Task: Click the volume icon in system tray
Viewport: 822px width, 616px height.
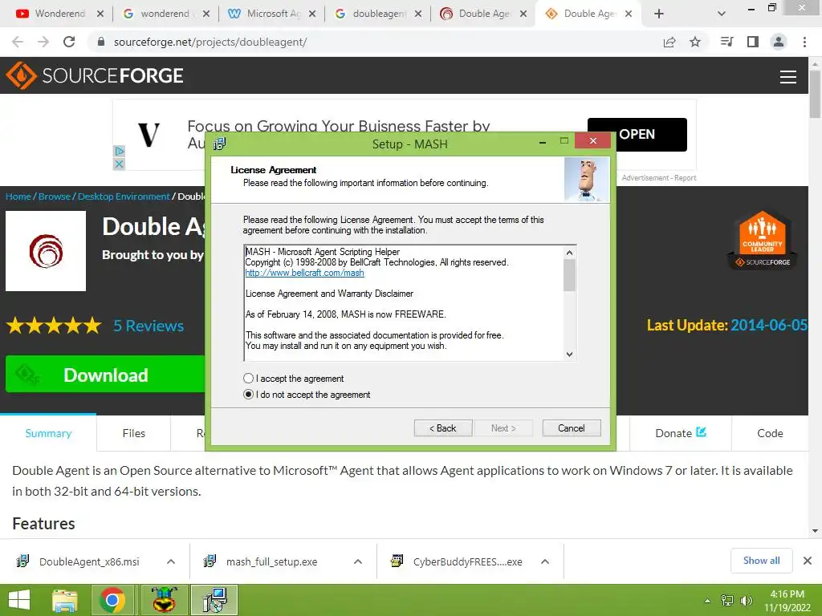Action: click(x=747, y=601)
